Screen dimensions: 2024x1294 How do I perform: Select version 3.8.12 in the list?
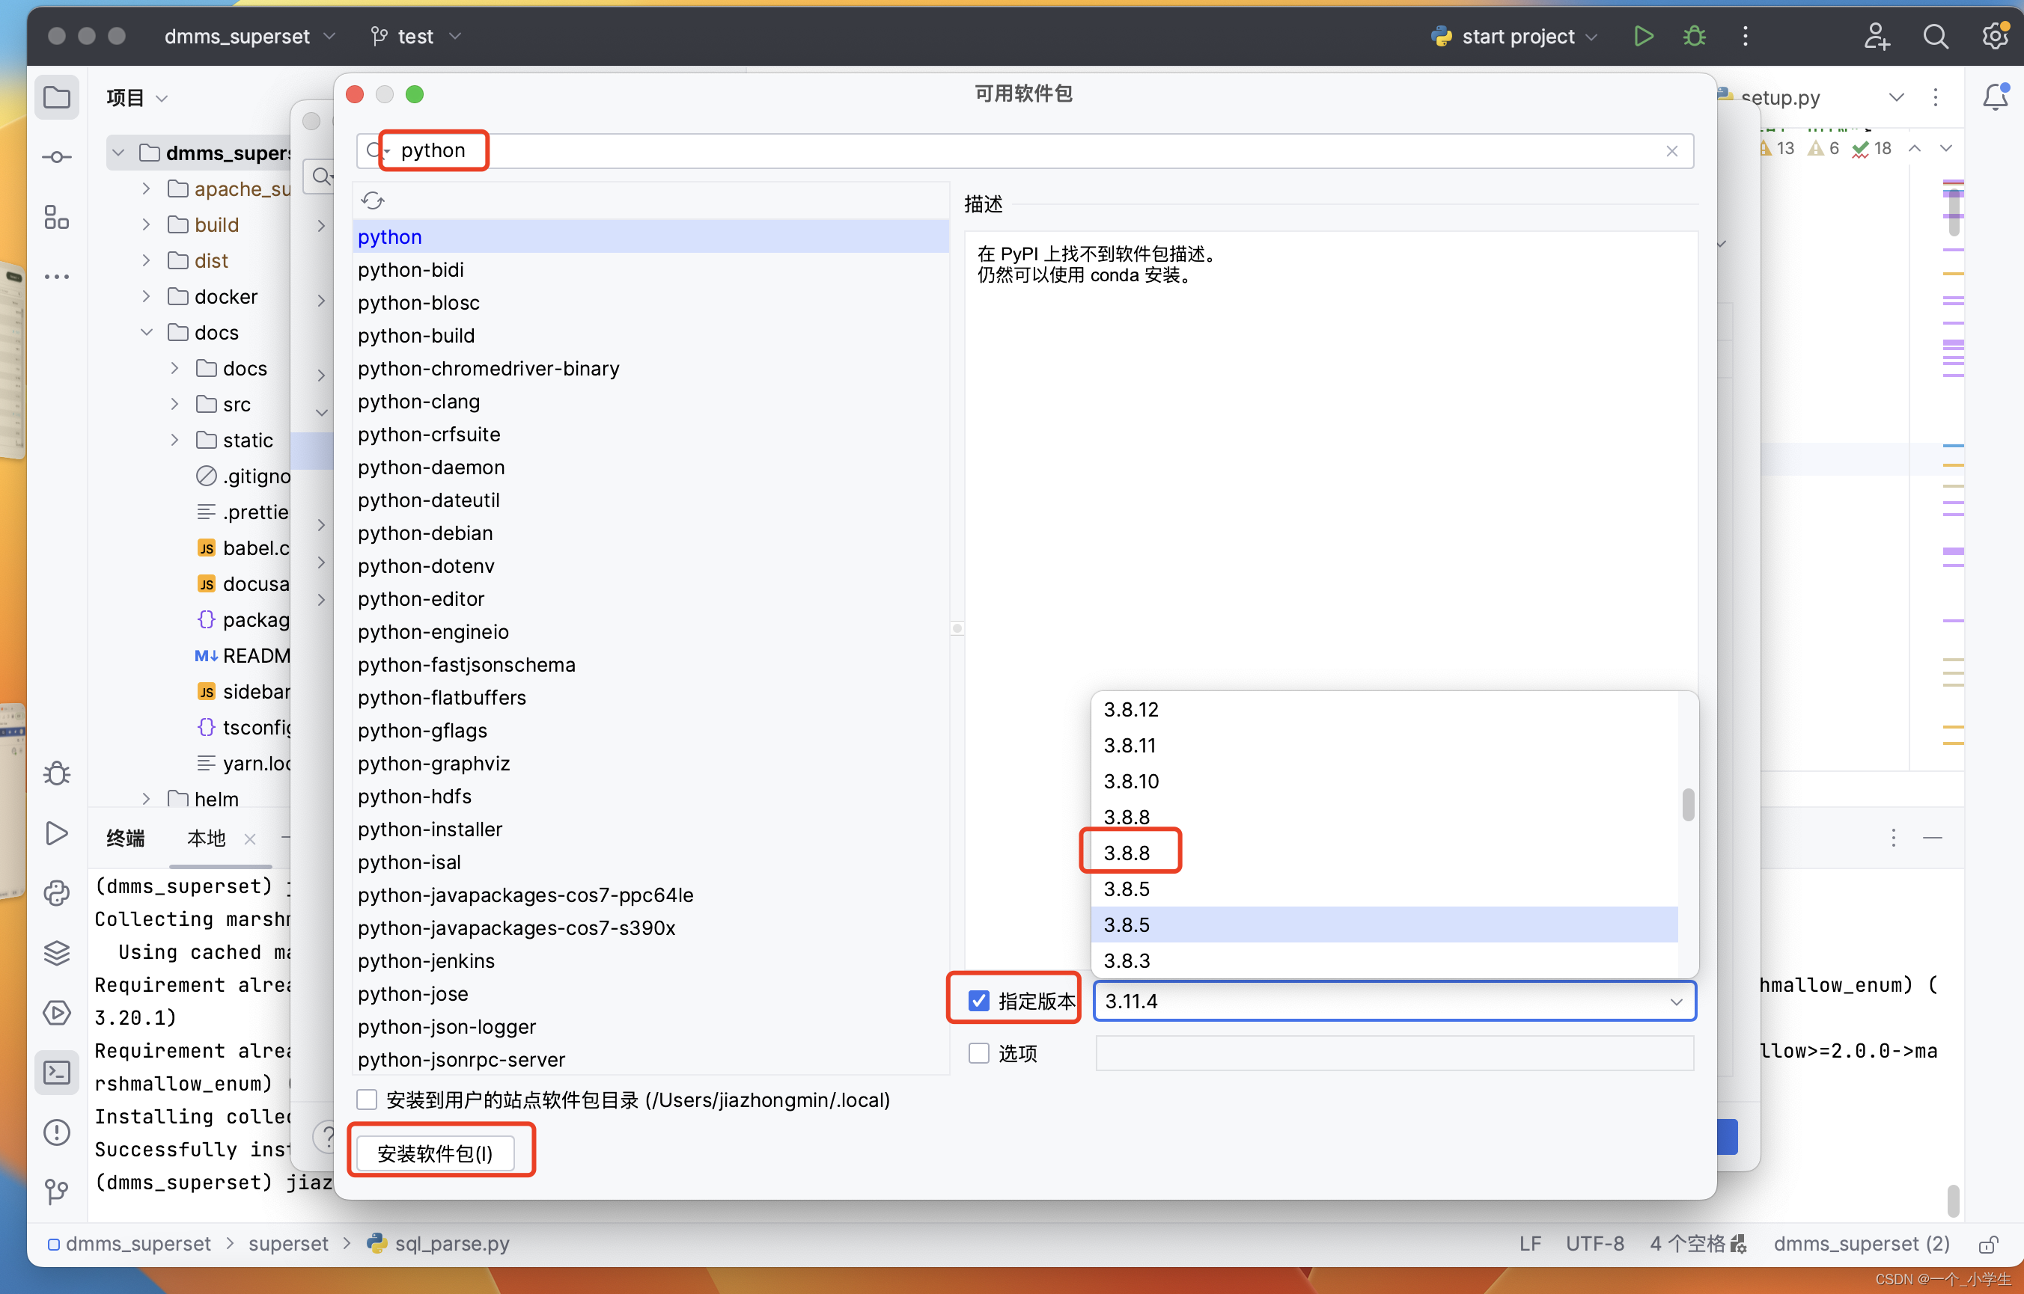tap(1384, 709)
